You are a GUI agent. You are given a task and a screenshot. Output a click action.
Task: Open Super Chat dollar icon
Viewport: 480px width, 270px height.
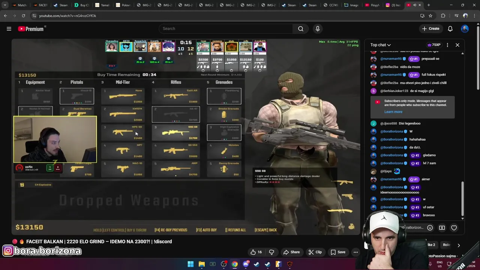[442, 228]
